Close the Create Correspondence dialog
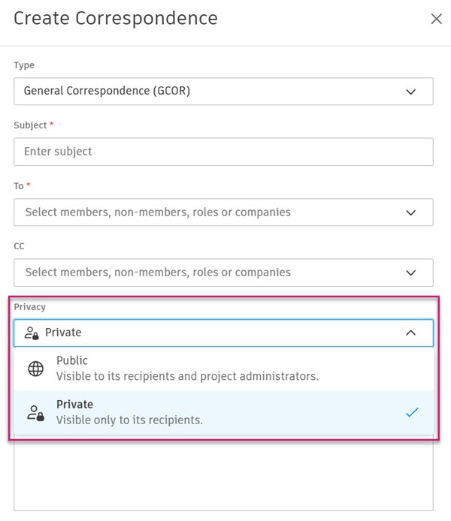Viewport: 451px width, 521px height. pyautogui.click(x=436, y=19)
